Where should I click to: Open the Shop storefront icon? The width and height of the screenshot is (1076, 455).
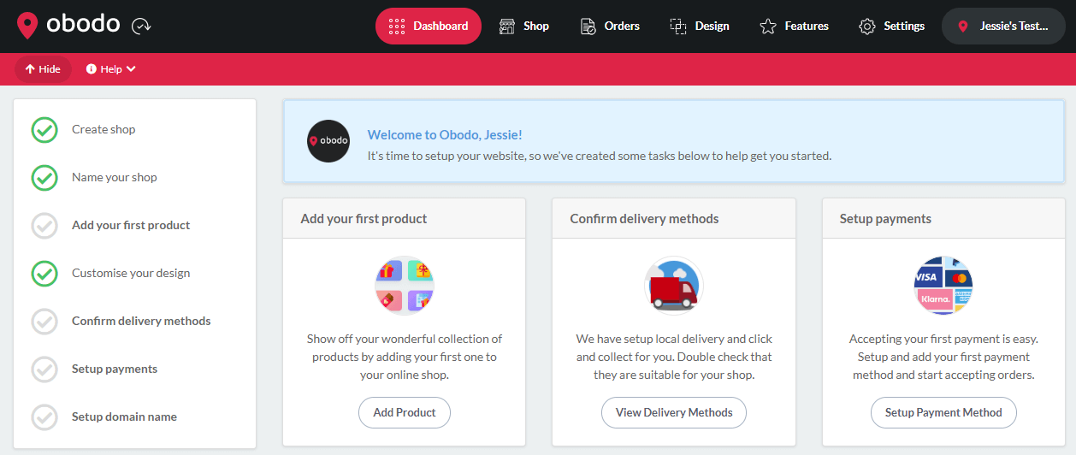[x=507, y=26]
